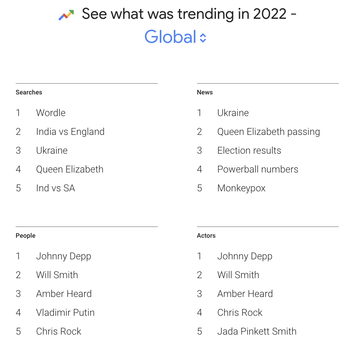Click the Google Trends arrow icon
The height and width of the screenshot is (353, 352).
click(66, 15)
